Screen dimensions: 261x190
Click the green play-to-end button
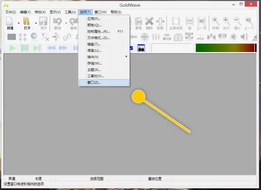(37, 48)
